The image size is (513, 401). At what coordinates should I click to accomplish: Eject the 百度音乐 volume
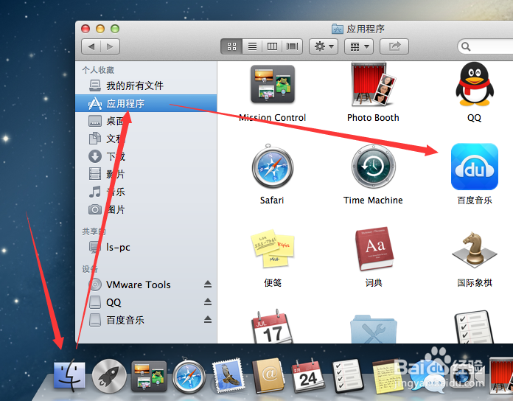pyautogui.click(x=208, y=320)
